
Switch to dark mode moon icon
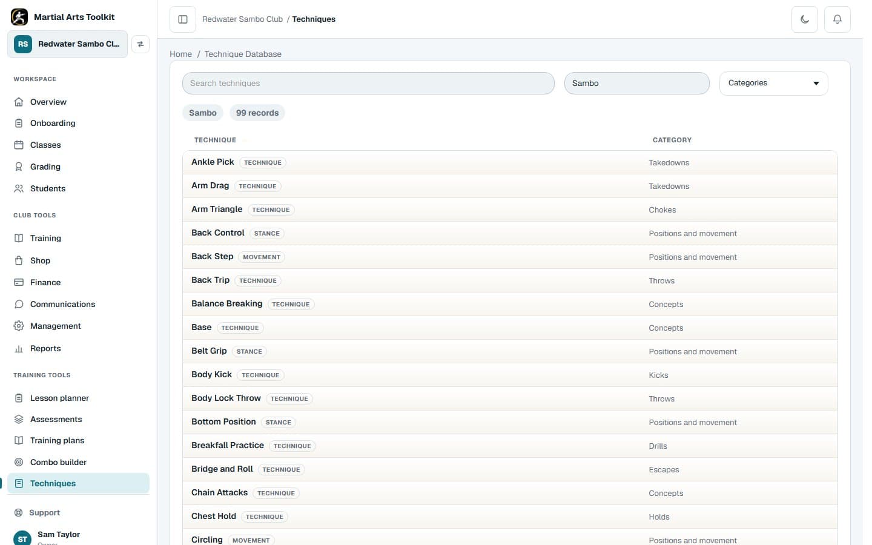pos(805,19)
